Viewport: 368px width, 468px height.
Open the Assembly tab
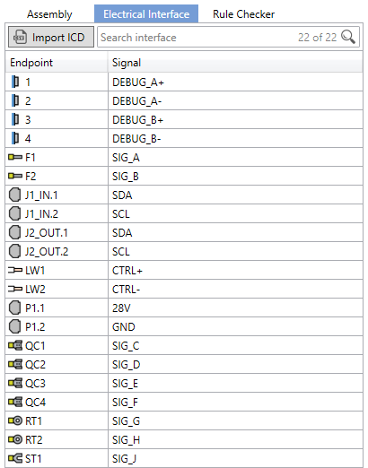(x=49, y=14)
